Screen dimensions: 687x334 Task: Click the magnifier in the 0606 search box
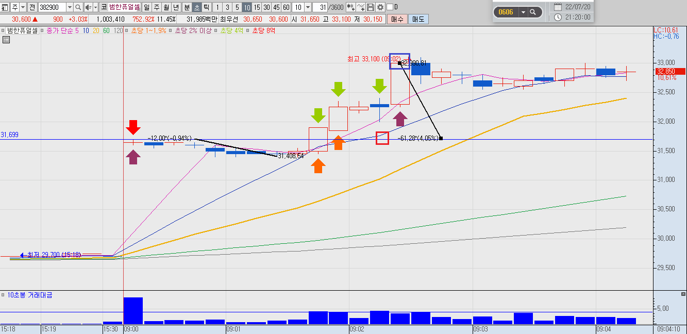(533, 12)
